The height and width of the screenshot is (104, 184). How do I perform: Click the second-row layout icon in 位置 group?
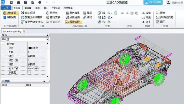[99, 17]
